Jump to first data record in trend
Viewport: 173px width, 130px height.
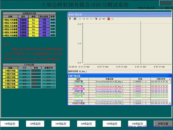click(80, 19)
